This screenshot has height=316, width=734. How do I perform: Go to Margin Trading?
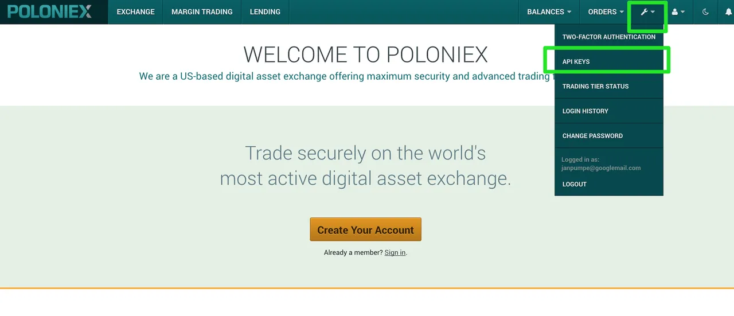202,11
